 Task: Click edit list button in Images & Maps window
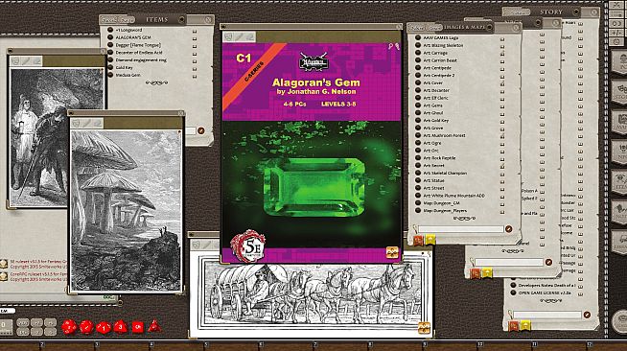pyautogui.click(x=509, y=229)
